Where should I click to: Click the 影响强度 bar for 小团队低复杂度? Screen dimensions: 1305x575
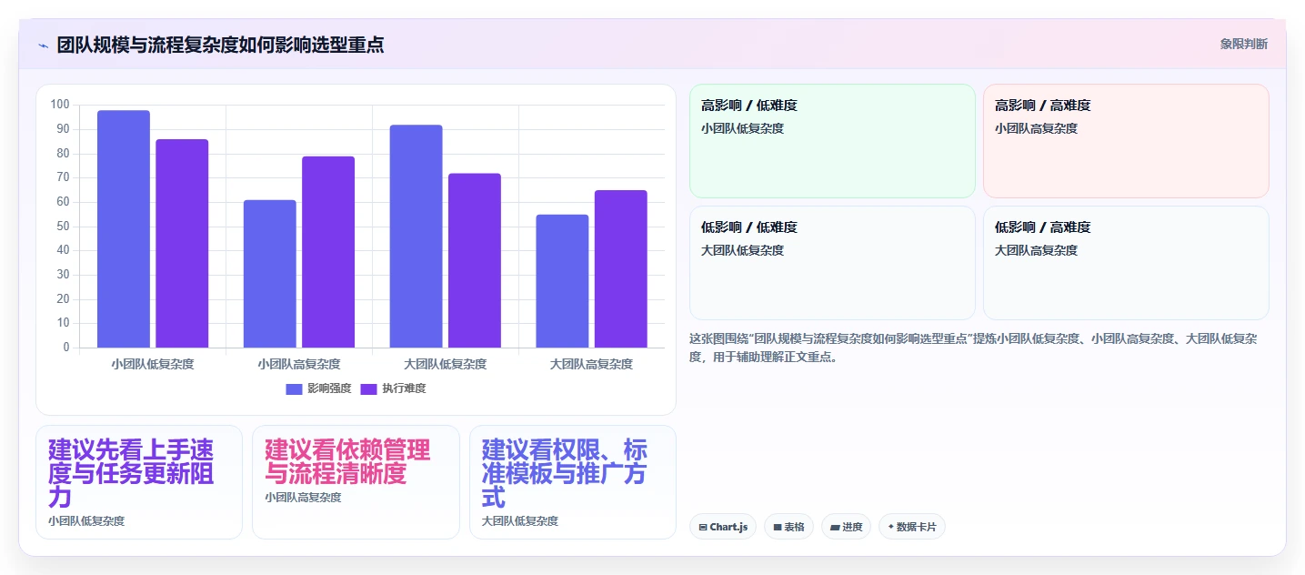coord(124,229)
